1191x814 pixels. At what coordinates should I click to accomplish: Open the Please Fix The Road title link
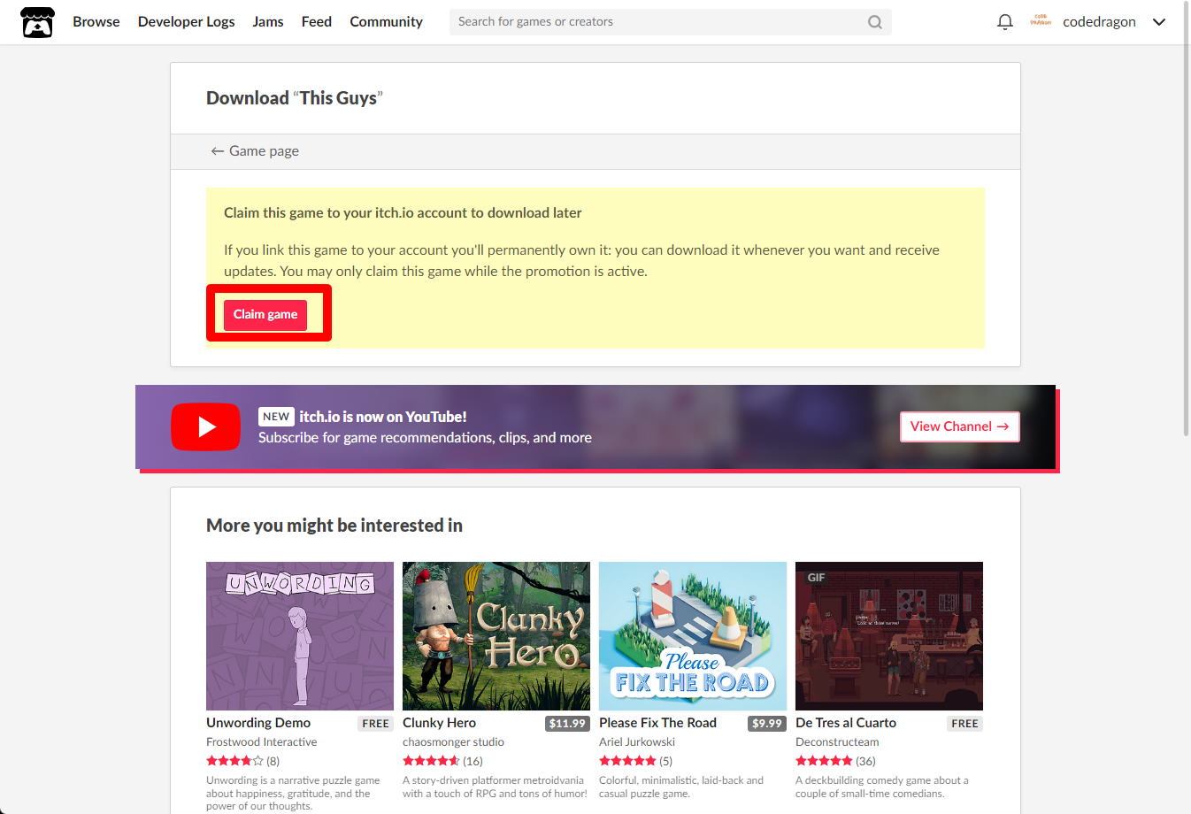point(657,723)
